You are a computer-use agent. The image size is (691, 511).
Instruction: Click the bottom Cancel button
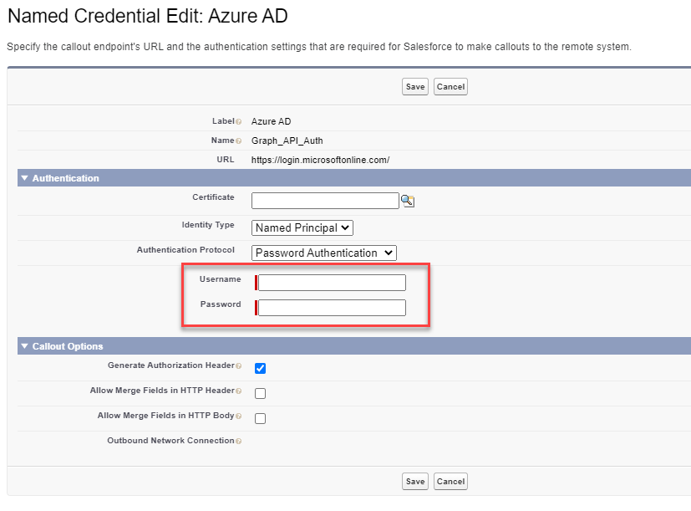tap(450, 481)
